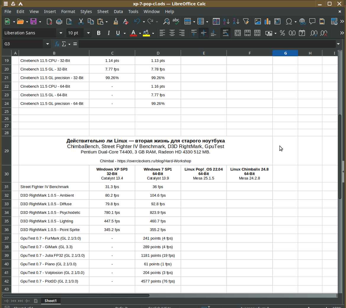
Task: Open the font size dropdown list
Action: (x=88, y=33)
